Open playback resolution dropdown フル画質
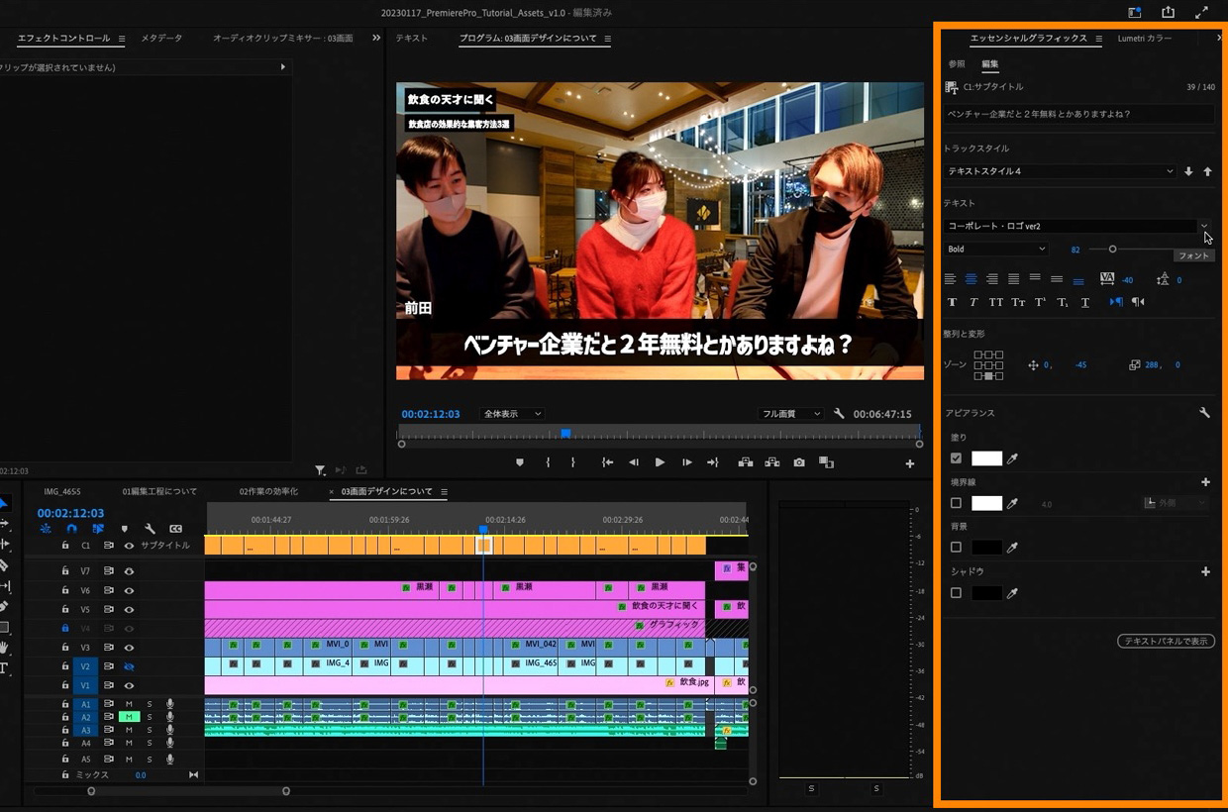The image size is (1228, 812). 791,414
